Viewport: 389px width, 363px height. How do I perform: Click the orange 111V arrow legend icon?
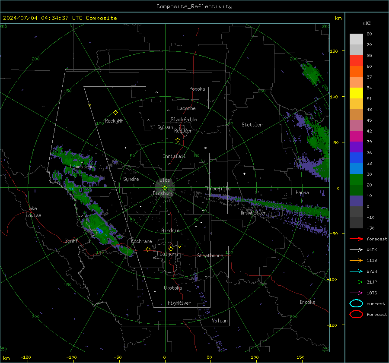[x=356, y=260]
